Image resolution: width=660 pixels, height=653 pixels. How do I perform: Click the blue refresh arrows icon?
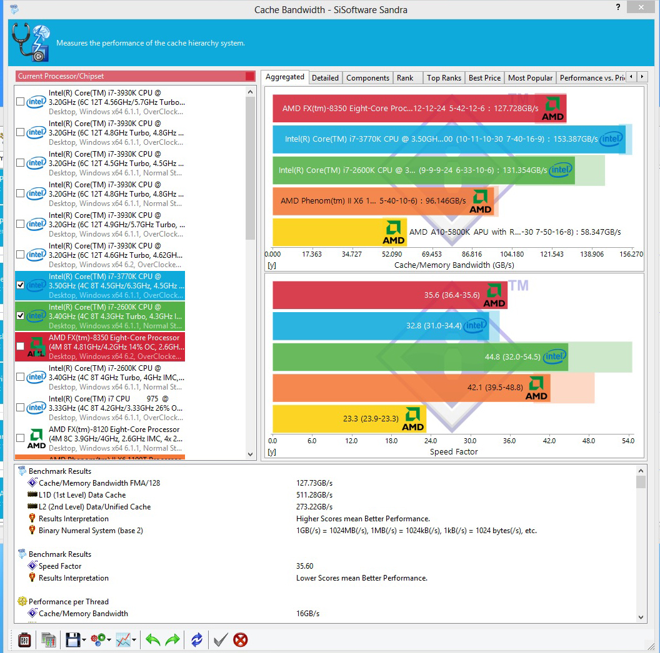(197, 640)
